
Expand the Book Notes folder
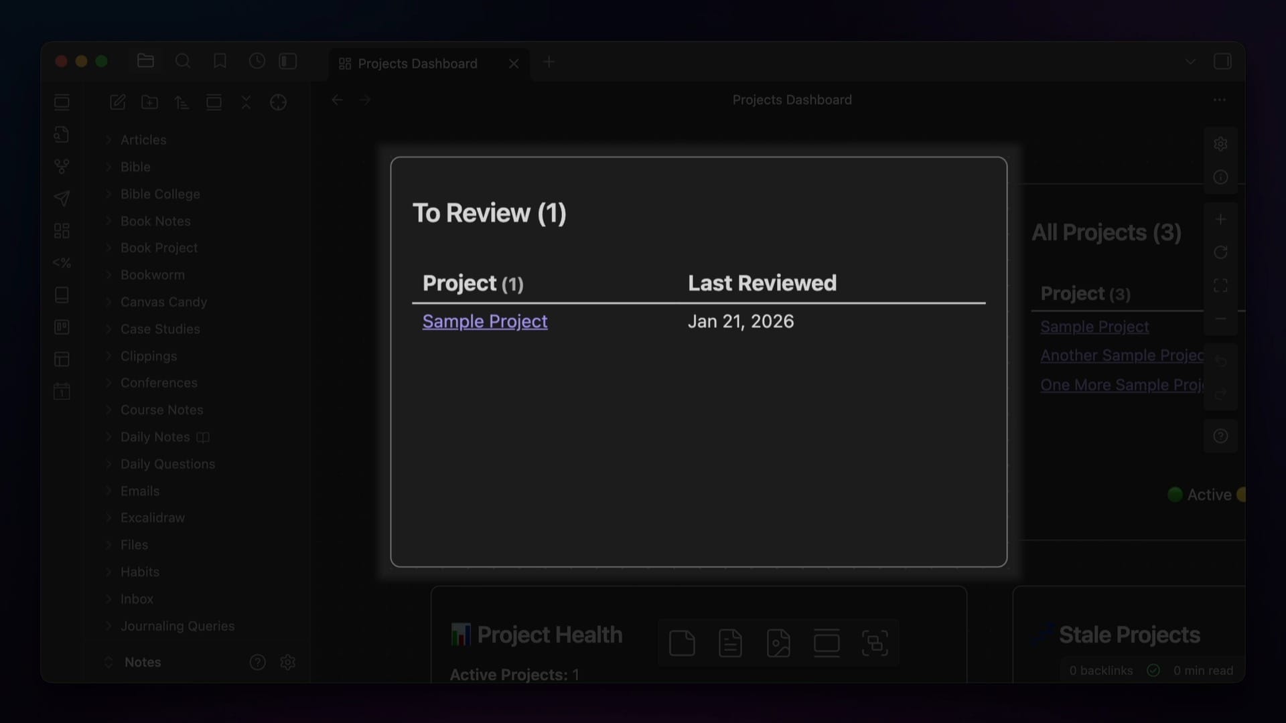pyautogui.click(x=155, y=221)
